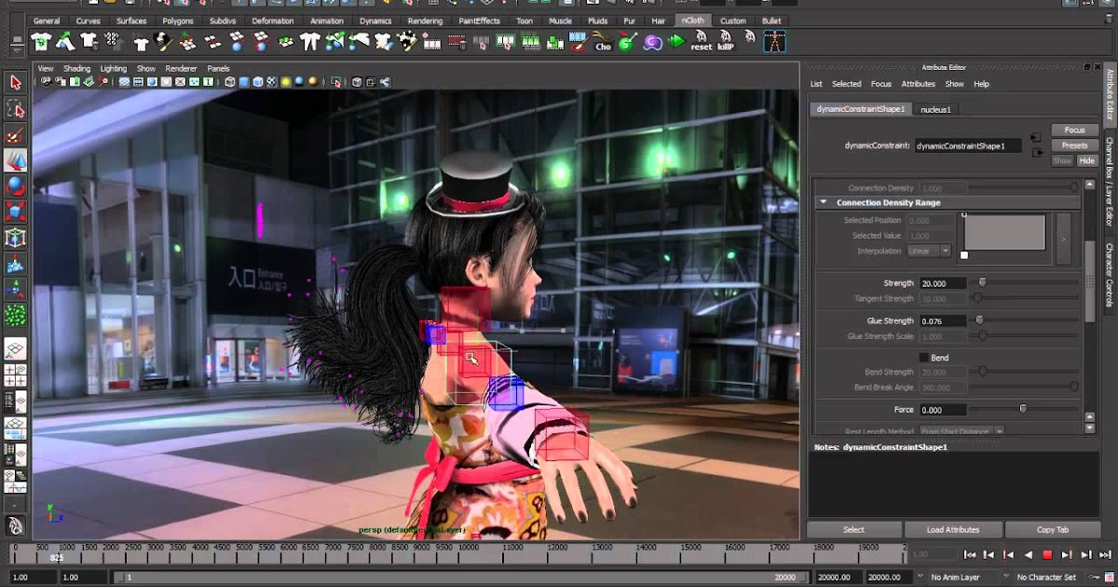
Task: Click the Glue Strength slider handle
Action: tap(979, 321)
